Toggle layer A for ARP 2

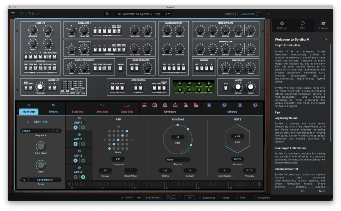[x=76, y=144]
